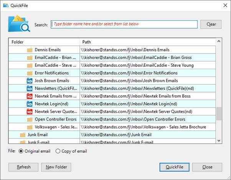Click the QuickFile title bar app icon
Image resolution: width=231 pixels, height=180 pixels.
(6, 5)
